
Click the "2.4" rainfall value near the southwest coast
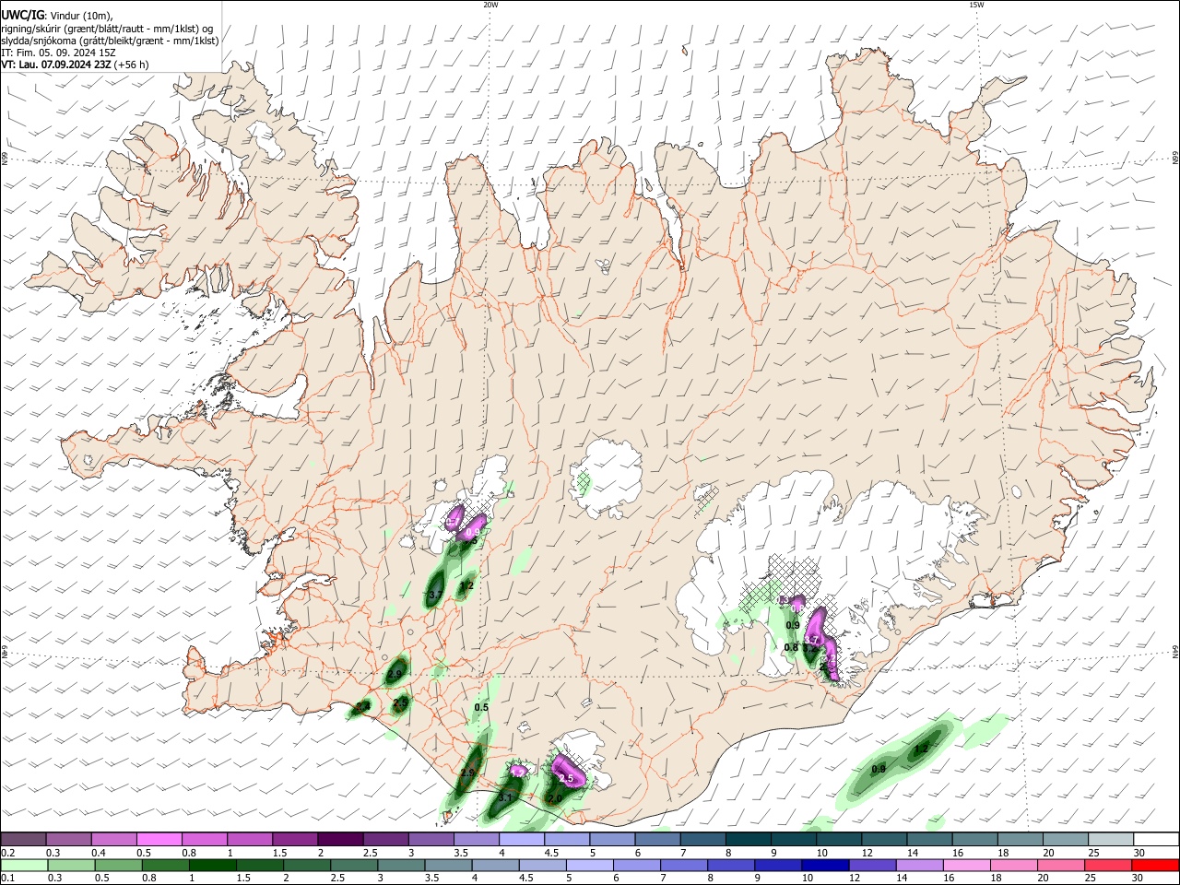click(361, 707)
